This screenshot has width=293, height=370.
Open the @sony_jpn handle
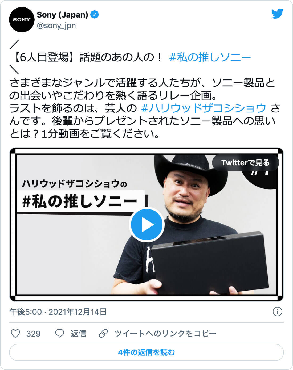[x=56, y=26]
